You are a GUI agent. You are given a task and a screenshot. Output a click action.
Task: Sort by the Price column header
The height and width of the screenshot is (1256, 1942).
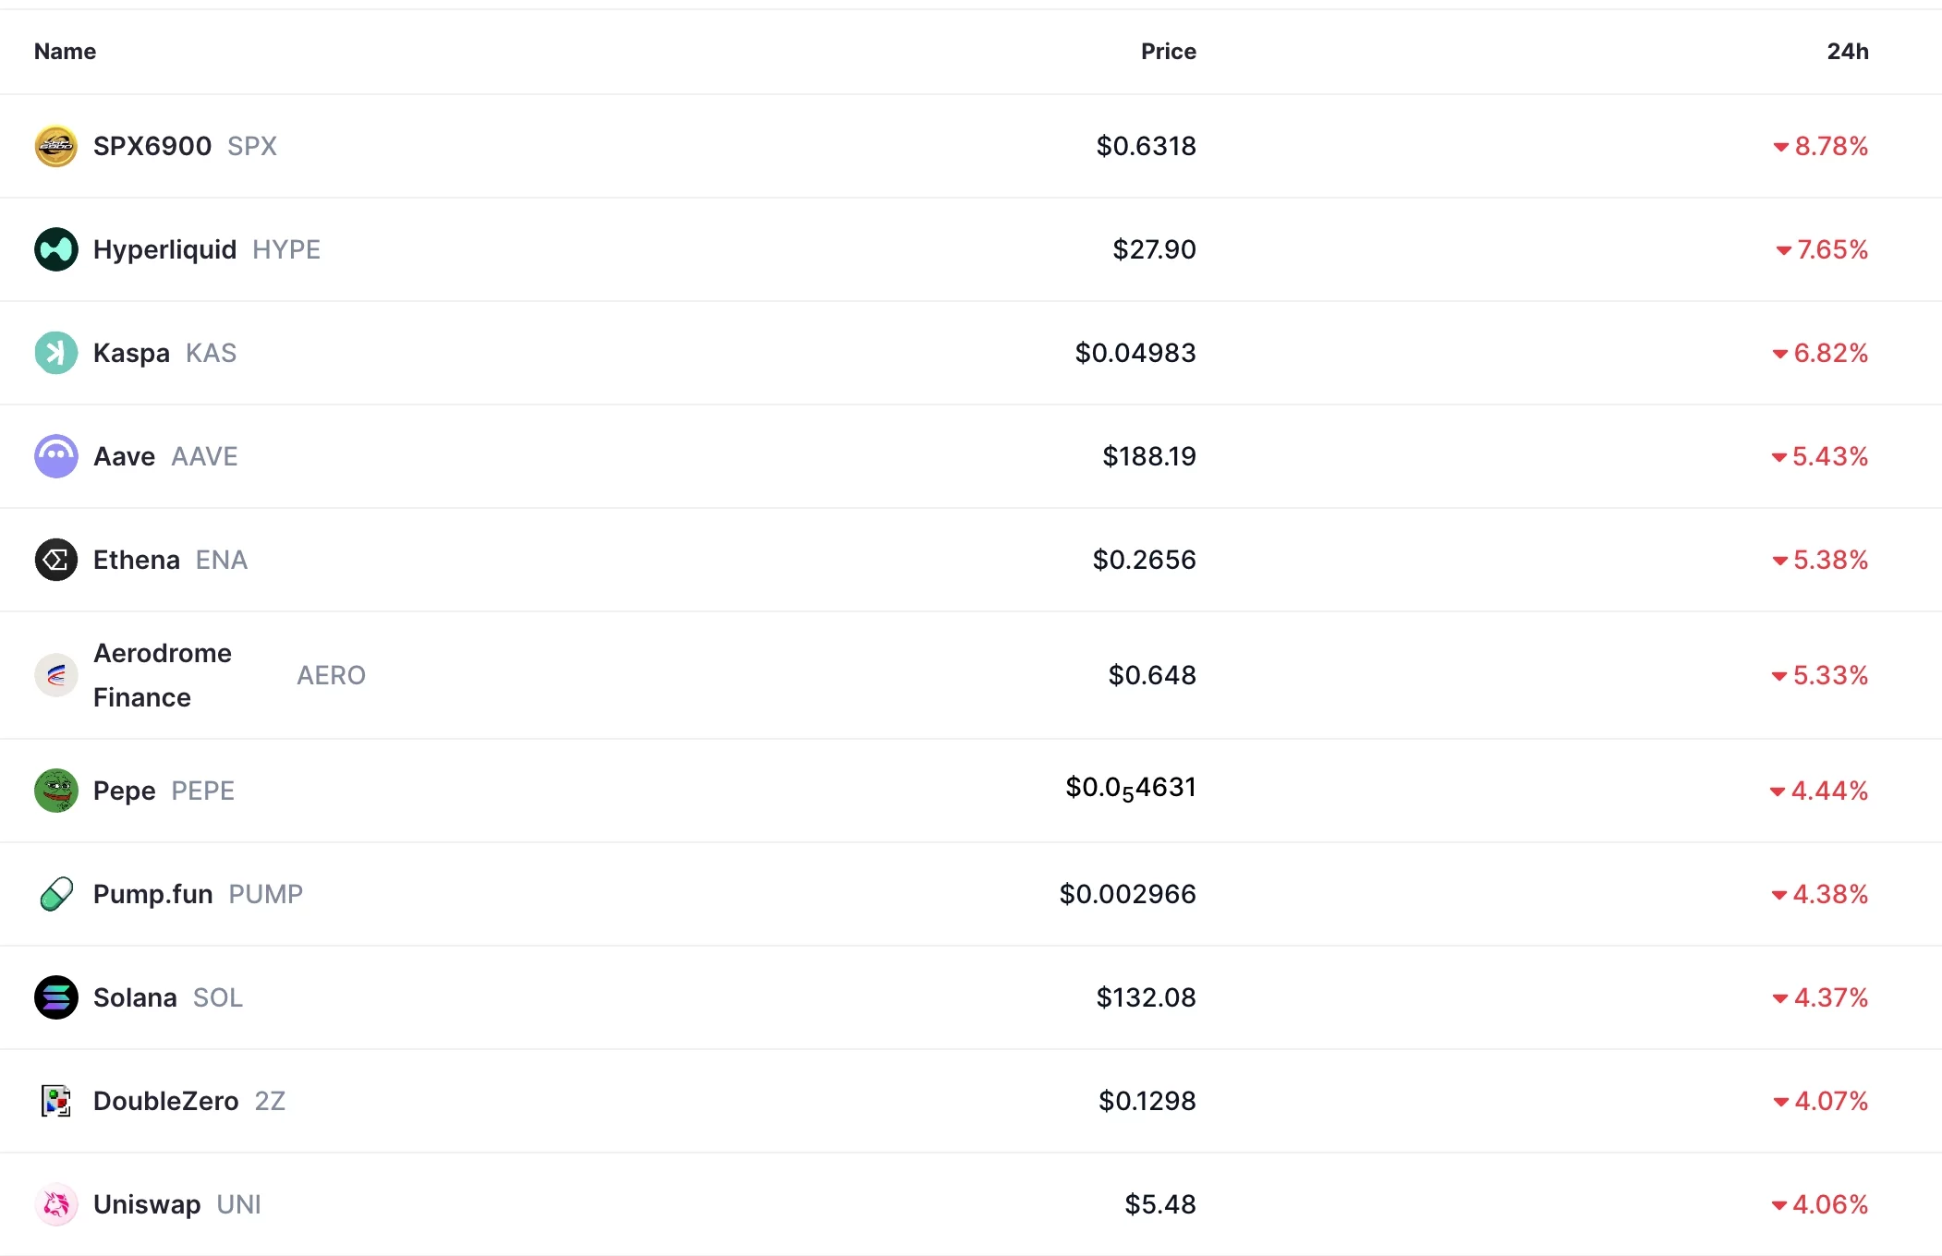pyautogui.click(x=1168, y=52)
